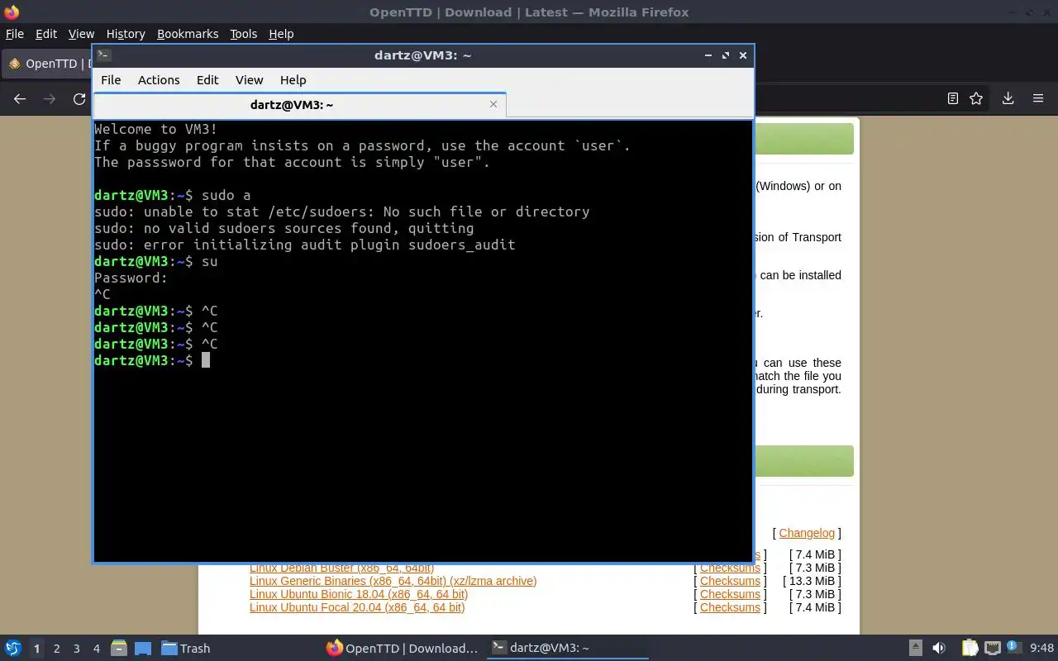Open terminal View menu
Viewport: 1058px width, 661px height.
coord(249,80)
